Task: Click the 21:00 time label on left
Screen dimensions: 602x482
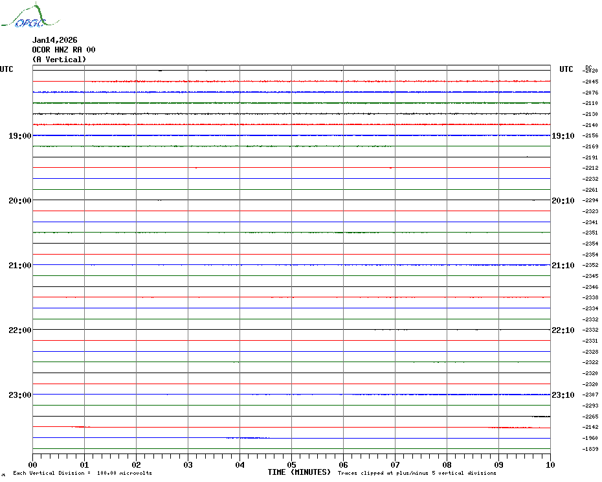Action: tap(19, 266)
